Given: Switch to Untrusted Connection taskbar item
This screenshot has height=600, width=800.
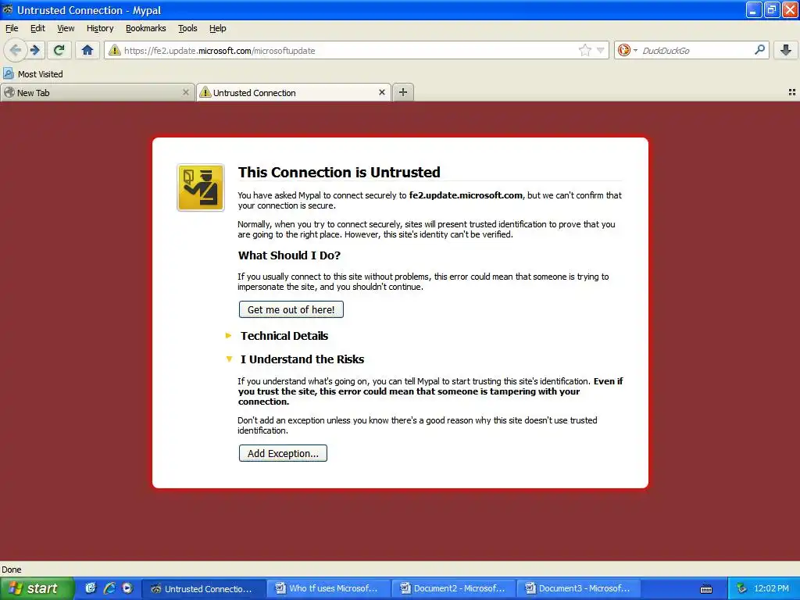Looking at the screenshot, I should tap(204, 588).
